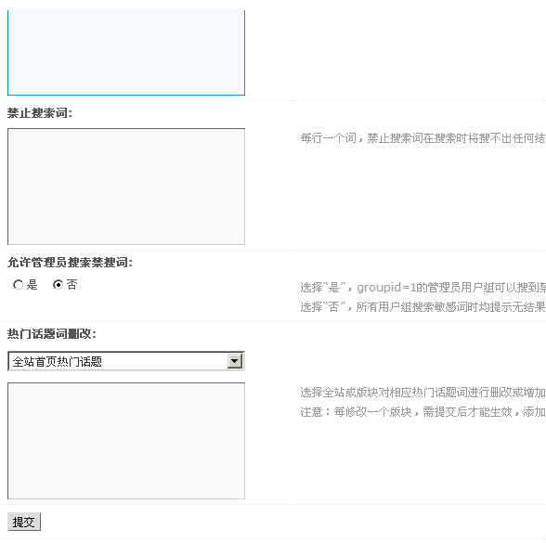Click the 允许管理员搜索禁搜词 label
Image resolution: width=546 pixels, height=543 pixels.
pyautogui.click(x=70, y=263)
